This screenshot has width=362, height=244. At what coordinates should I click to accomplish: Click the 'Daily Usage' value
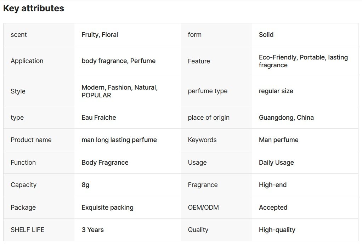tap(276, 163)
